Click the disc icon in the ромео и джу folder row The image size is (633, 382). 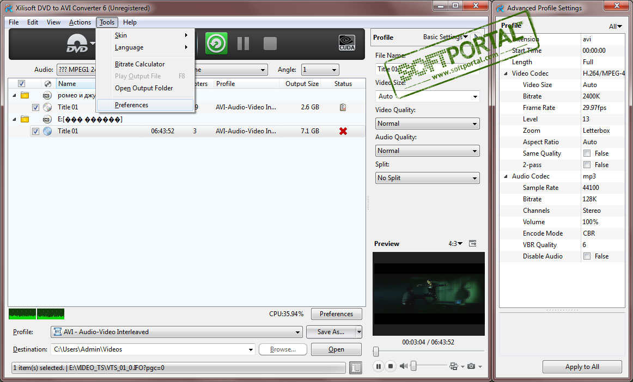(47, 96)
